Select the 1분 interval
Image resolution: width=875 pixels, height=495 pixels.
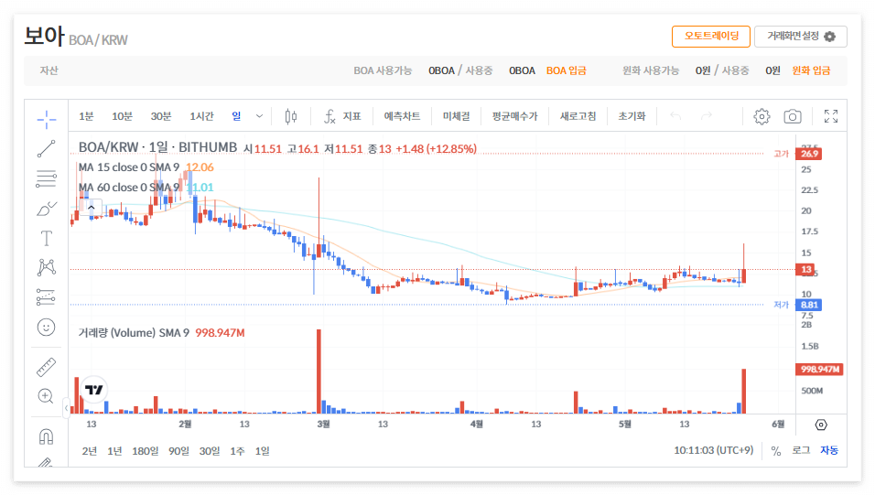[x=86, y=116]
